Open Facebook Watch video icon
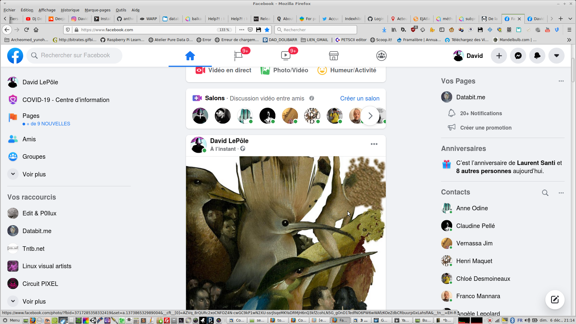Screen dimensions: 576x324 [x=286, y=56]
